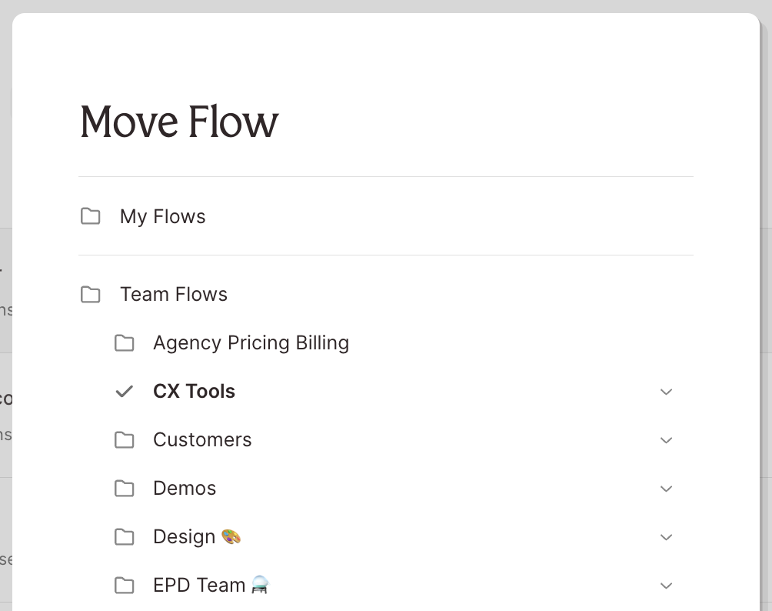Expand the CX Tools folder chevron
This screenshot has height=611, width=772.
tap(666, 392)
